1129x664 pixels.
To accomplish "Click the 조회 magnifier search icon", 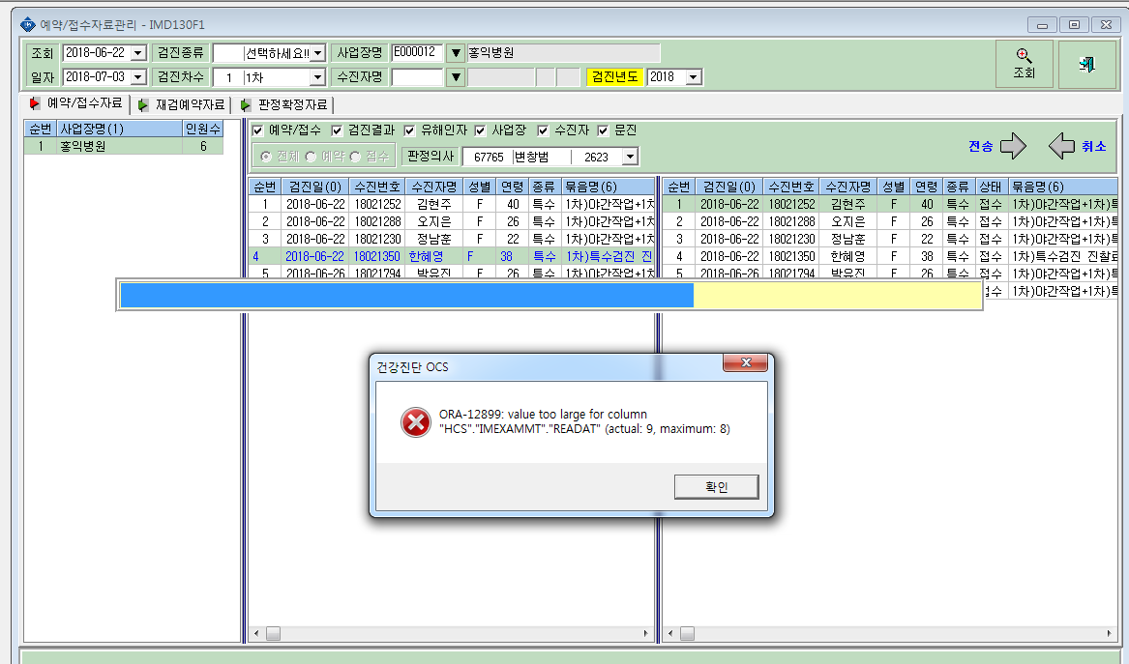I will [1024, 56].
